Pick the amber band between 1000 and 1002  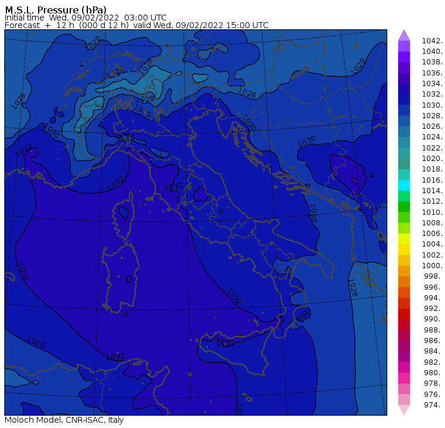[404, 261]
